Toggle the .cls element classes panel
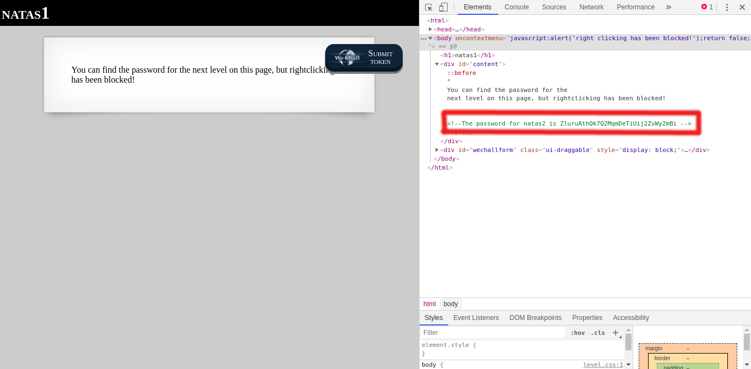 pos(598,333)
